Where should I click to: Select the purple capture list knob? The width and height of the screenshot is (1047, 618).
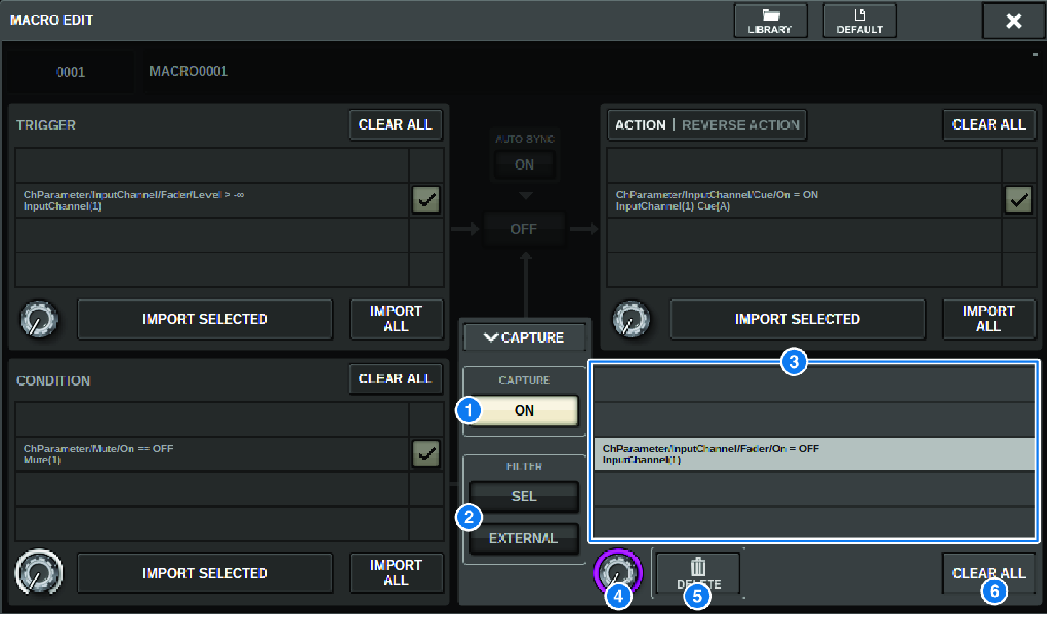point(618,571)
